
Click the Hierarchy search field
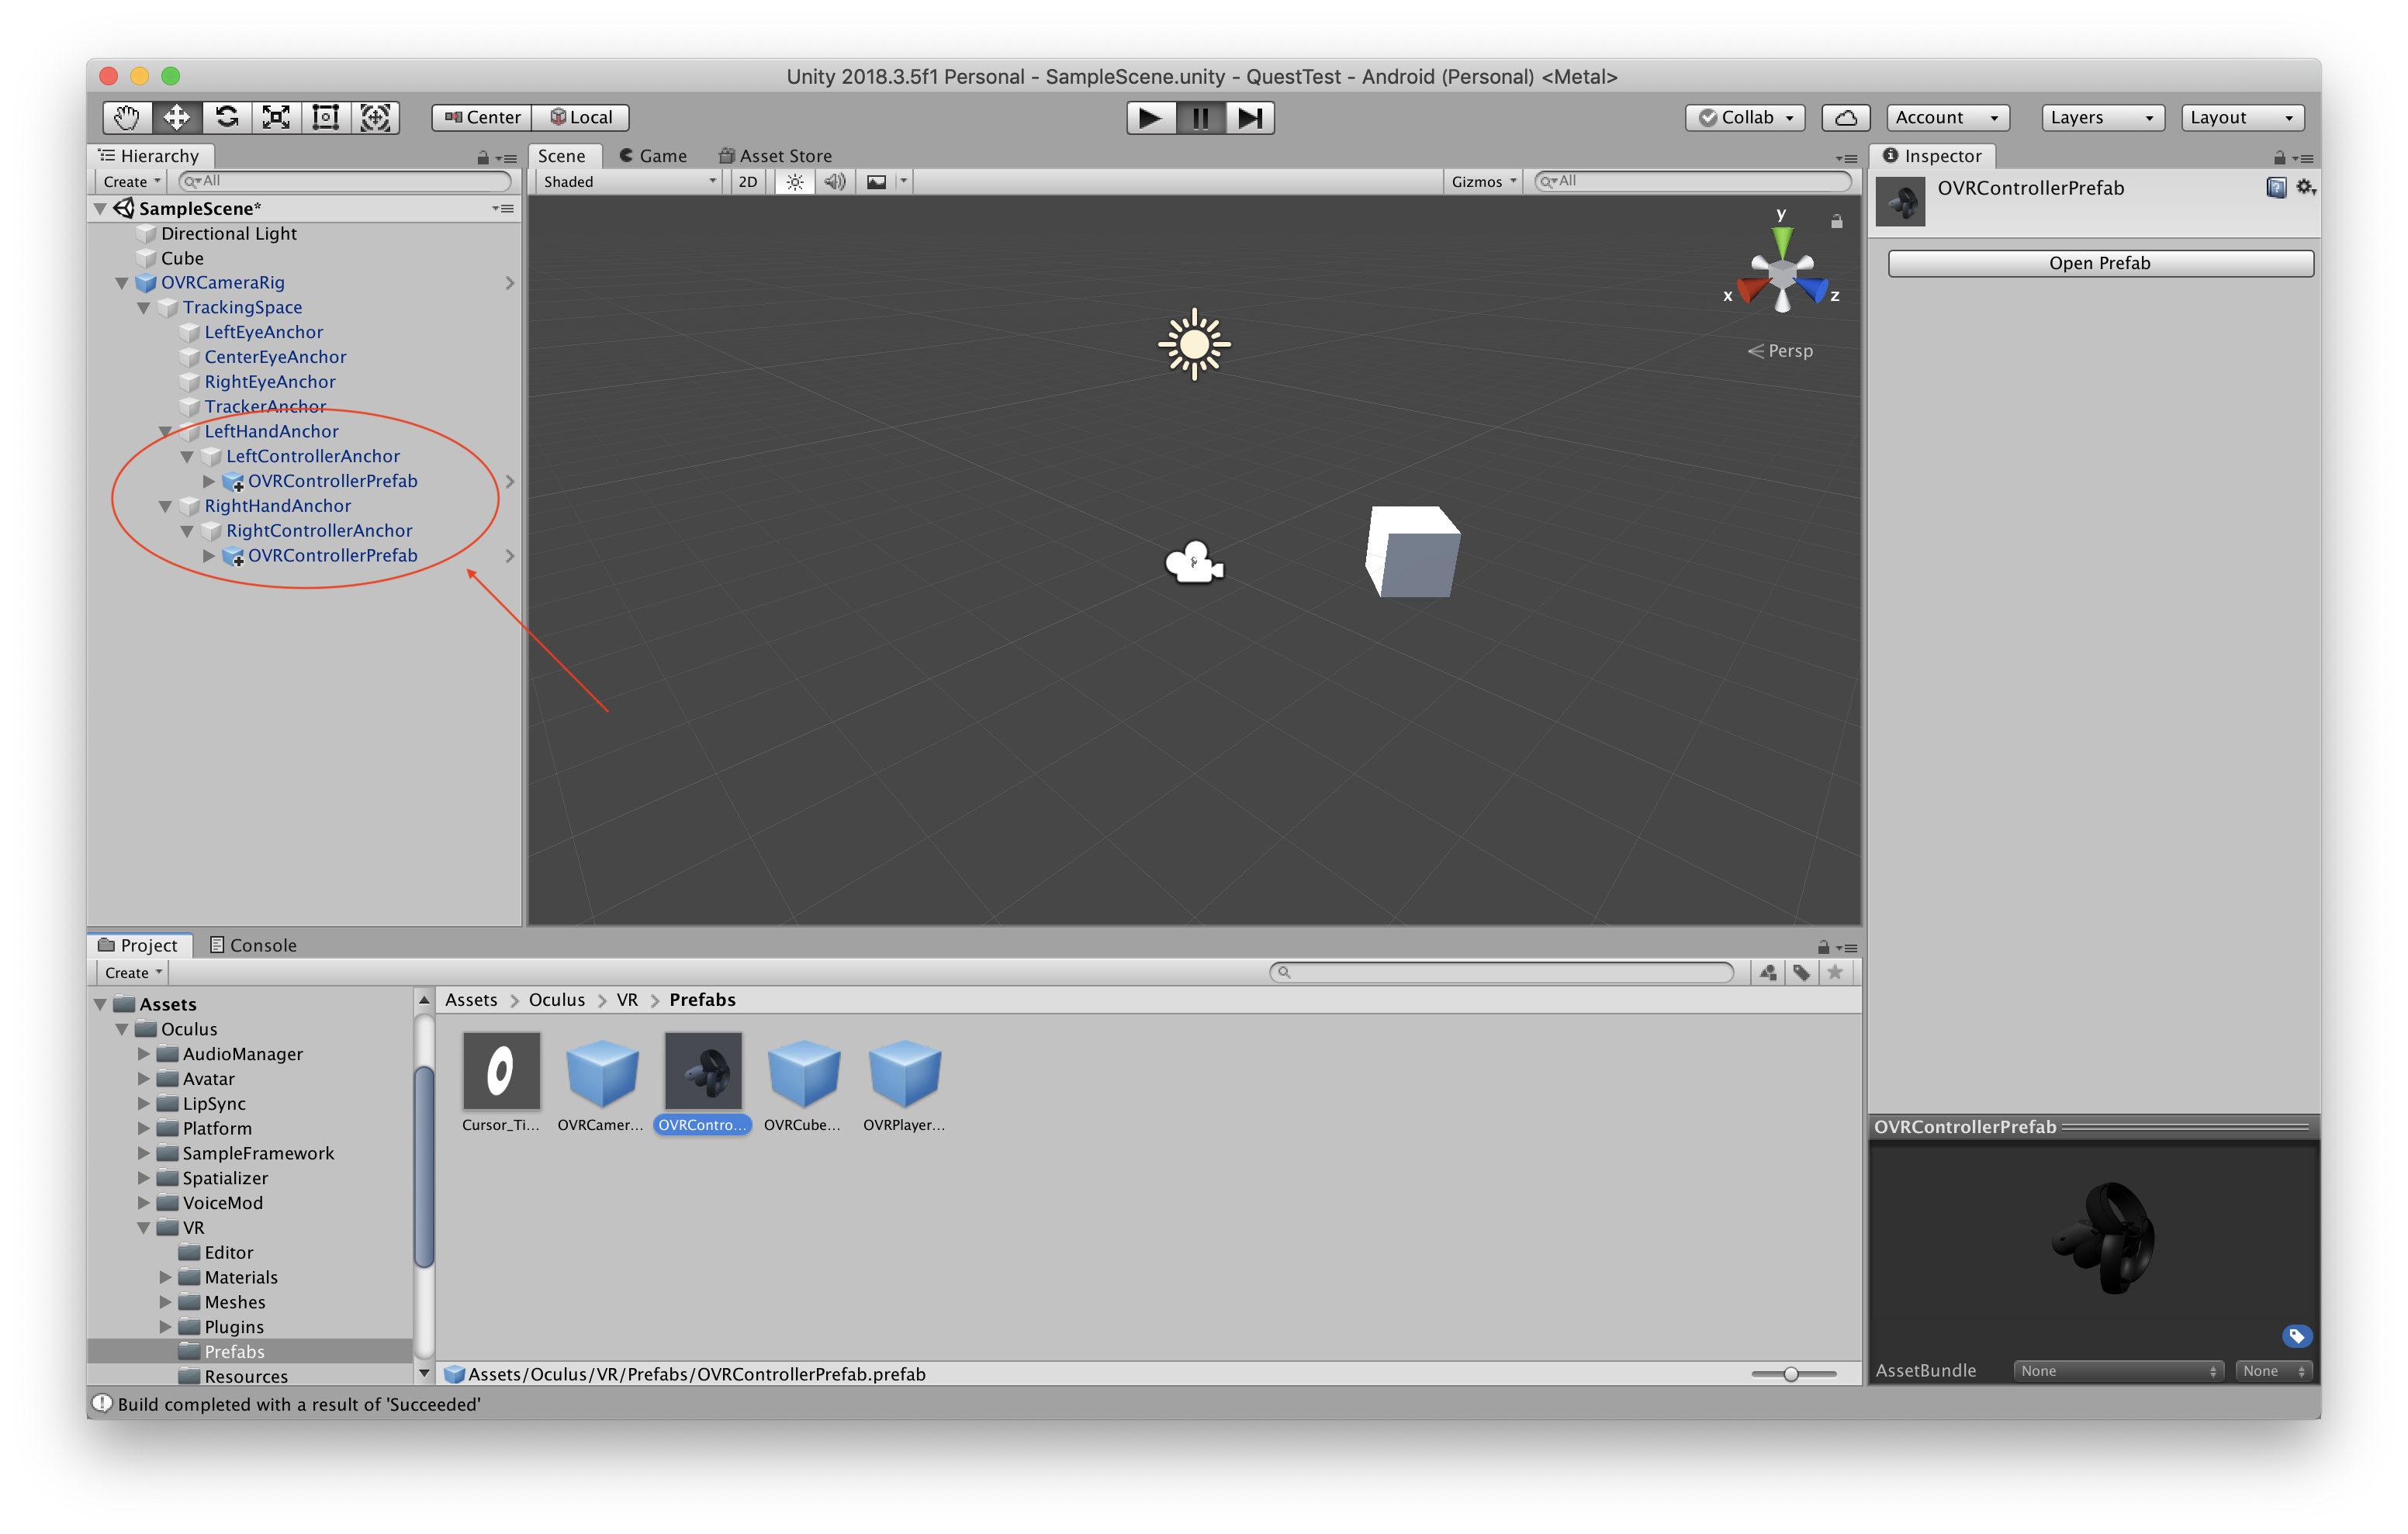point(346,182)
